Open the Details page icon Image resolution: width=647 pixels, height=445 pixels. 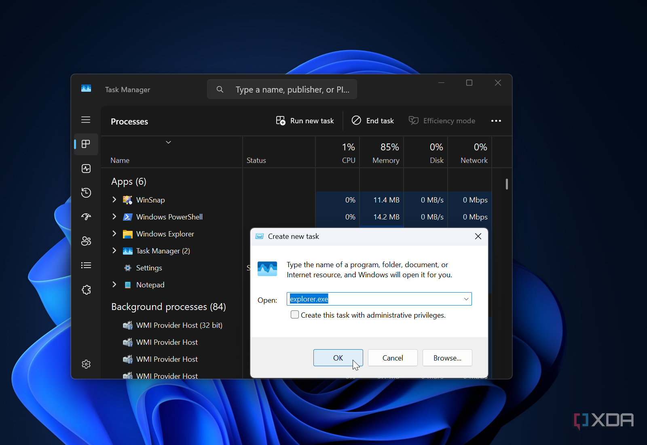tap(86, 266)
